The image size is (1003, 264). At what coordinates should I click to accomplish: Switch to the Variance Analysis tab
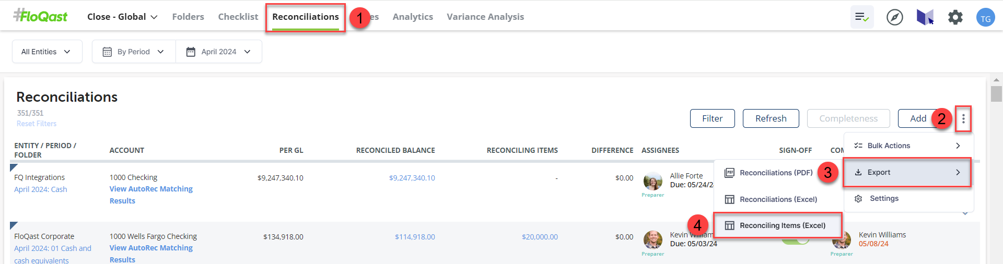point(485,17)
